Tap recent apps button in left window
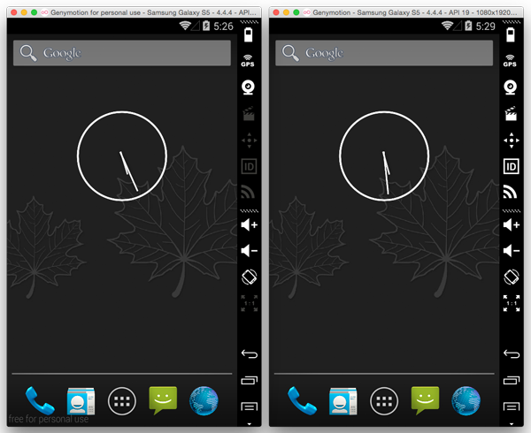The height and width of the screenshot is (433, 531). pos(250,380)
